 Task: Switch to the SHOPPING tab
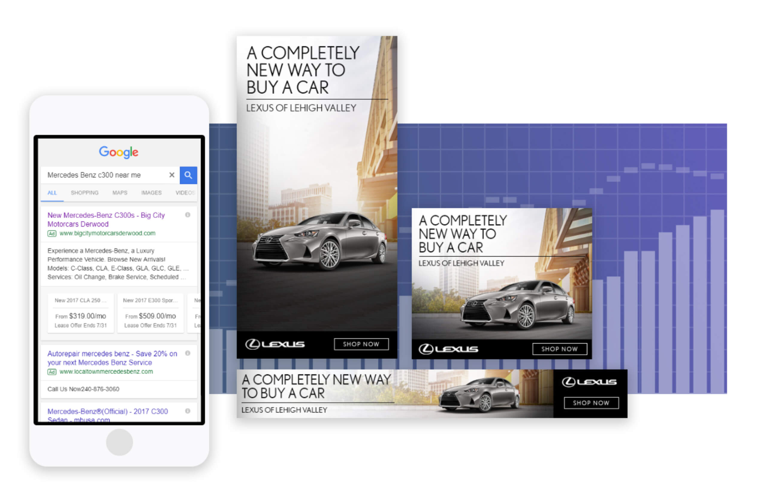point(85,193)
